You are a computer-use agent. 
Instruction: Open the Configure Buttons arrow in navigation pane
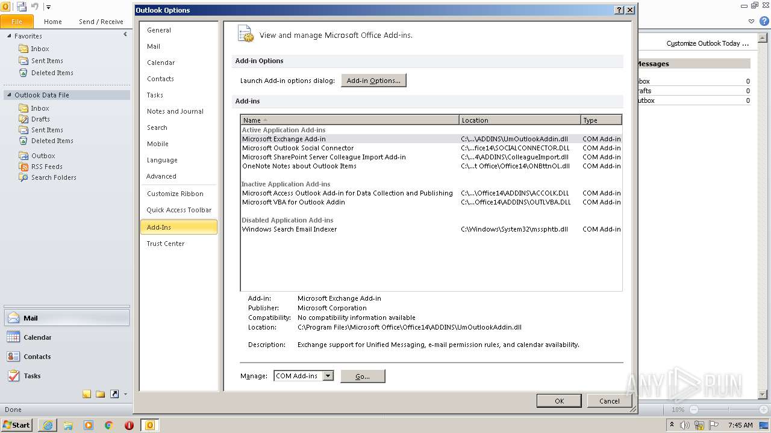click(x=125, y=395)
